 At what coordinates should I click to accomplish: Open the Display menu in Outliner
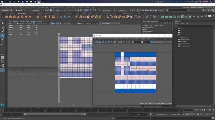point(177,23)
